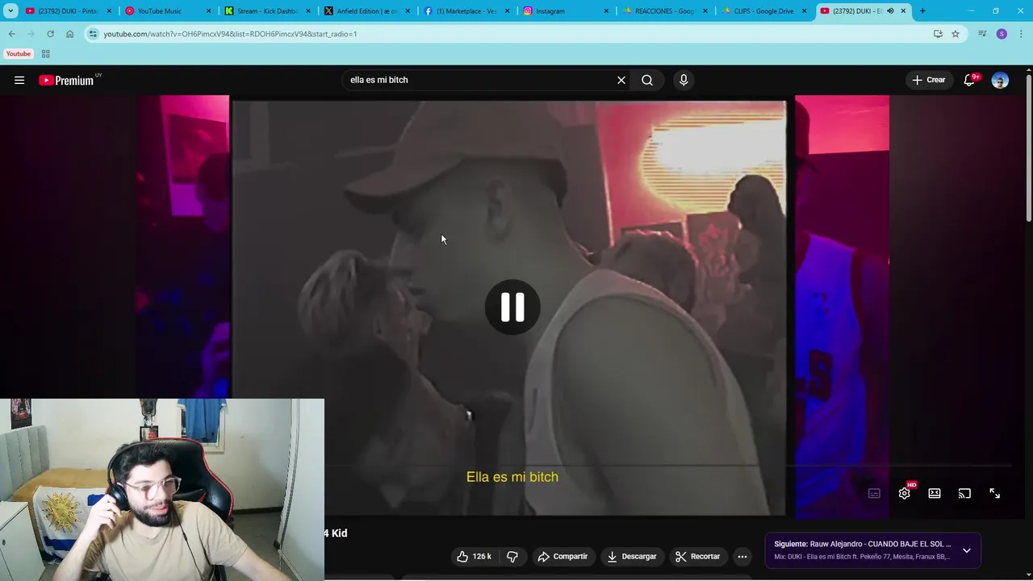Go forward in browser history
The height and width of the screenshot is (581, 1033).
(31, 34)
